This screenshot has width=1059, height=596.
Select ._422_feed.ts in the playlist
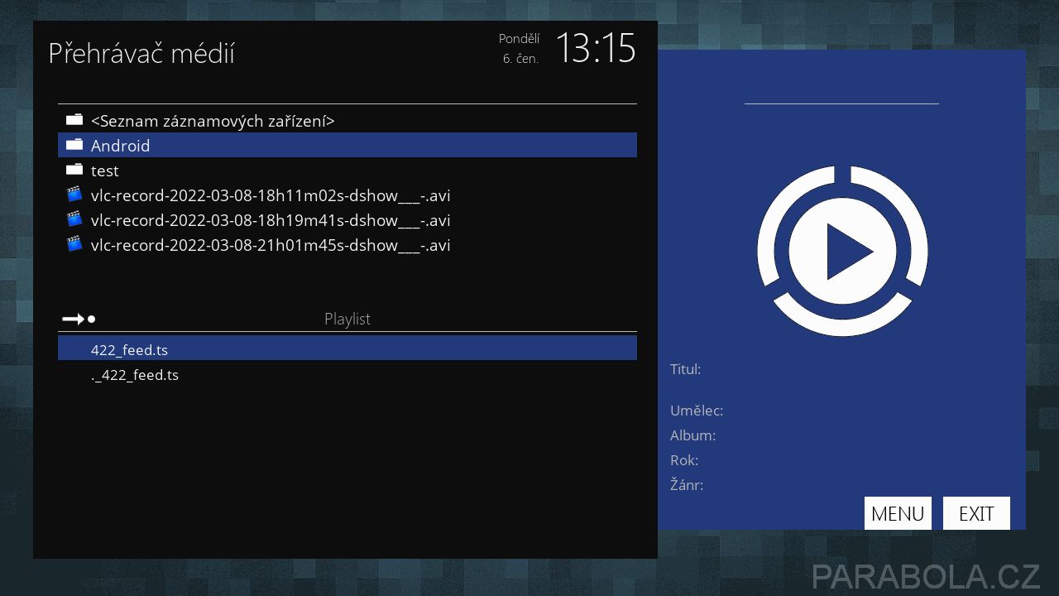point(347,374)
